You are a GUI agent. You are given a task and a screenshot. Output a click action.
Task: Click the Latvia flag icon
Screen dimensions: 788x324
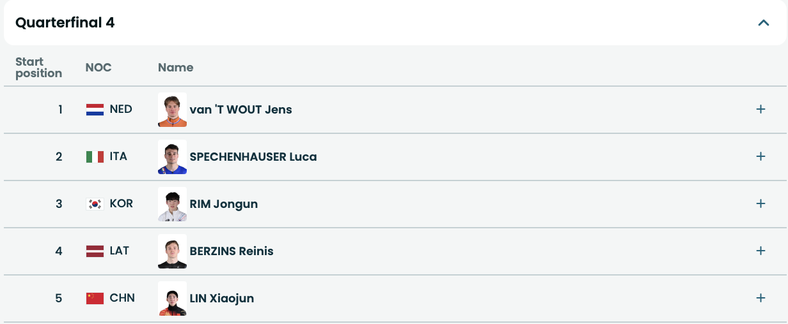pyautogui.click(x=95, y=251)
